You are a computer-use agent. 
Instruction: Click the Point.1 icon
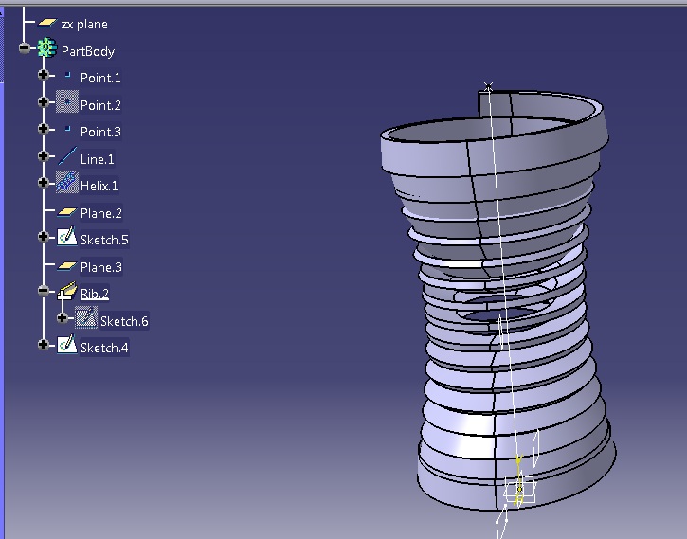tap(67, 76)
